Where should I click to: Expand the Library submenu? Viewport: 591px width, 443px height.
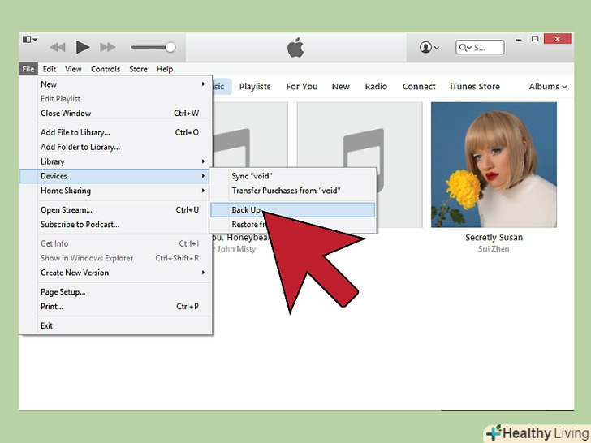coord(116,161)
